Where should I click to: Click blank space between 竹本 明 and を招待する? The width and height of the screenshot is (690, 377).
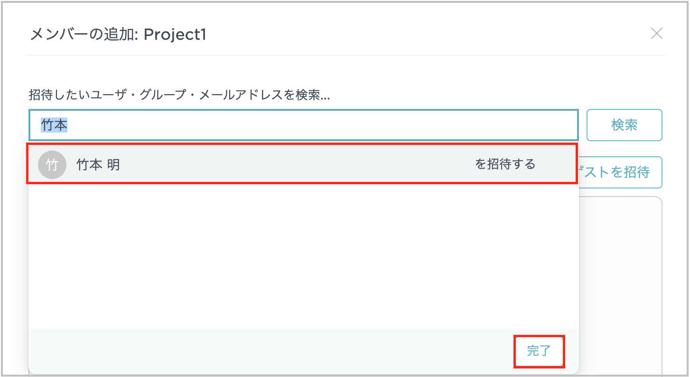point(294,164)
